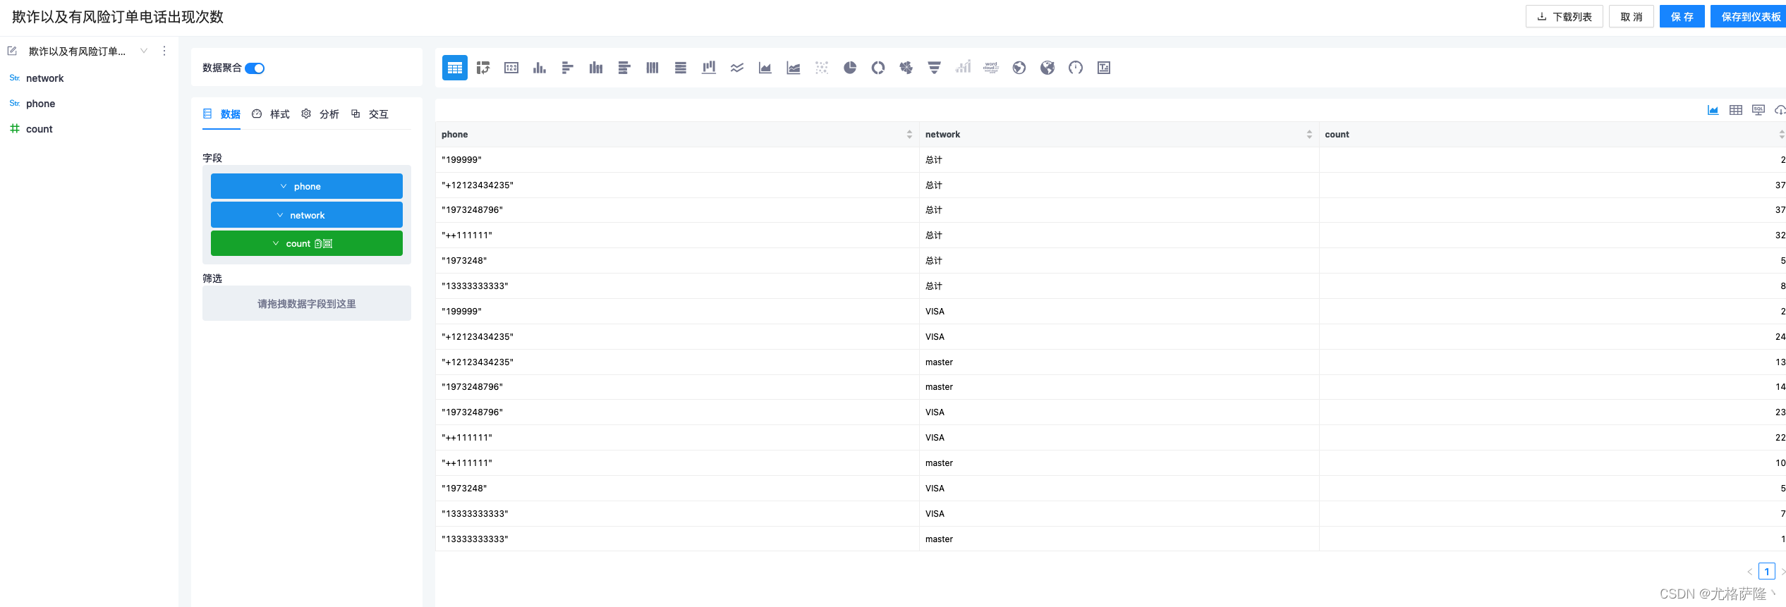Select the first globe map chart
The image size is (1786, 607).
(1019, 68)
